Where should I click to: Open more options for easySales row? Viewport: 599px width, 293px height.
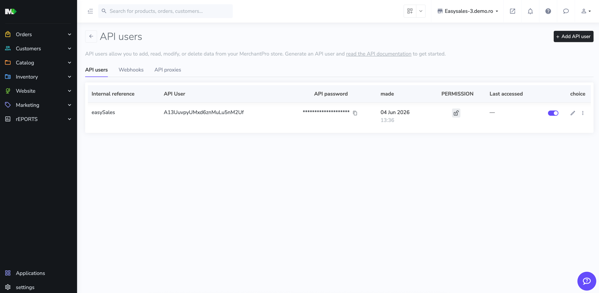583,113
